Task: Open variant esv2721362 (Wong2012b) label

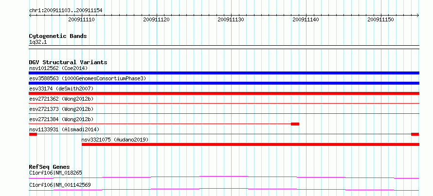Action: 61,99
